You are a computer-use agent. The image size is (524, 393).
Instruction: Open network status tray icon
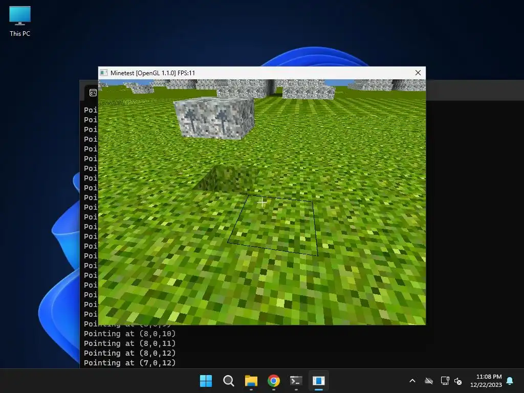tap(445, 381)
